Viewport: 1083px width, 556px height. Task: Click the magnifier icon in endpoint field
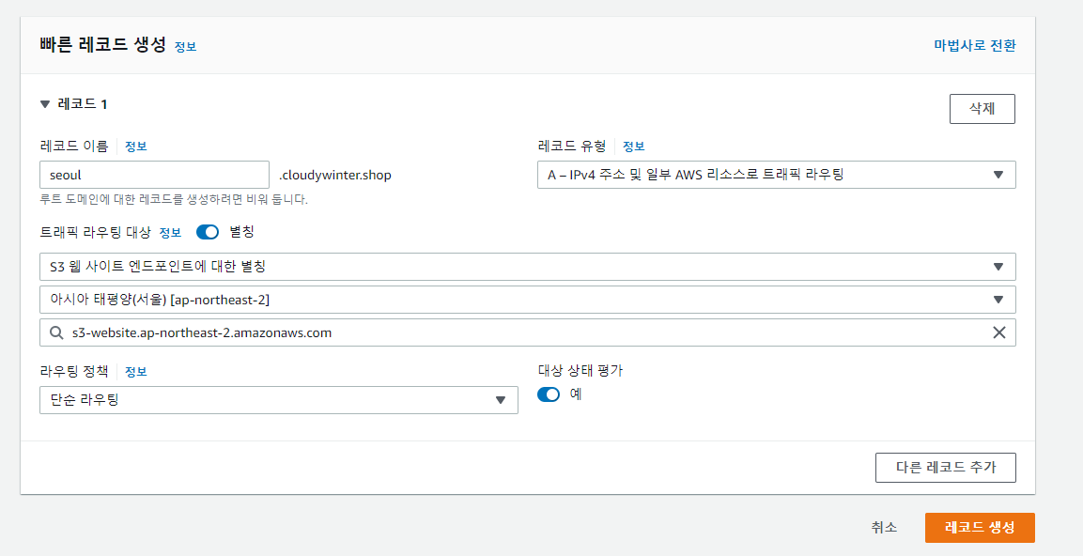coord(56,332)
